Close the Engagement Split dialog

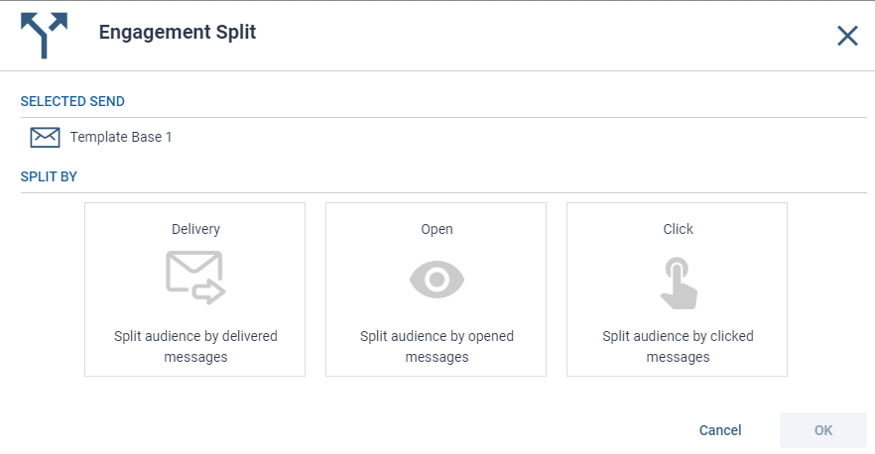click(847, 37)
